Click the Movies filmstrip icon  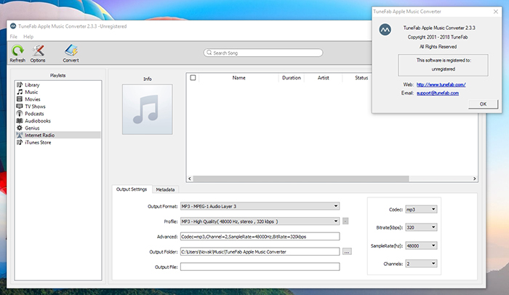(x=20, y=99)
